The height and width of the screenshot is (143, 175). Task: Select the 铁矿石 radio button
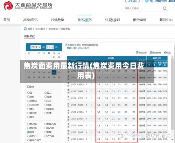tap(28, 136)
